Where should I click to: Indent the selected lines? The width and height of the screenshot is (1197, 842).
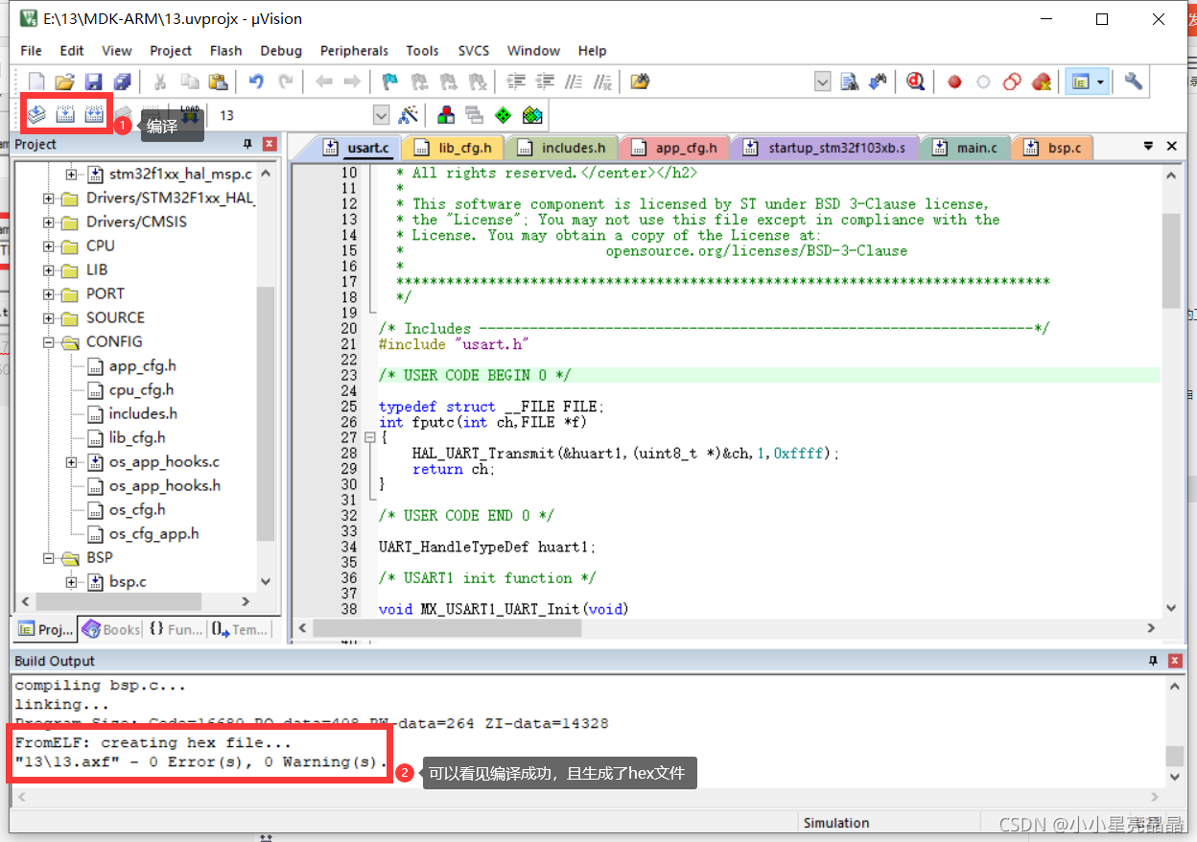point(516,82)
